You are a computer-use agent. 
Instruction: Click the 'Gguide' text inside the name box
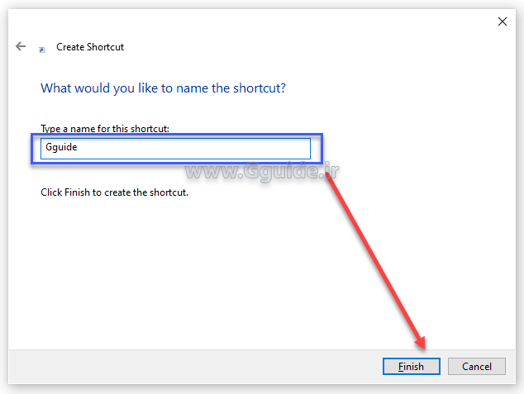tap(61, 149)
